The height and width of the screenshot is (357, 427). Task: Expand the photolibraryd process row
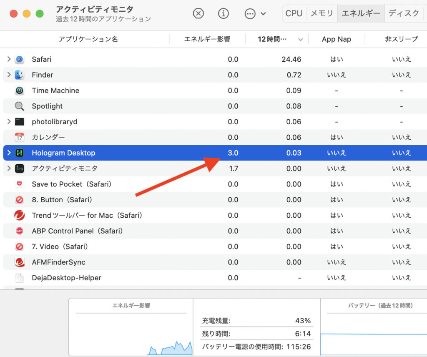[x=9, y=121]
